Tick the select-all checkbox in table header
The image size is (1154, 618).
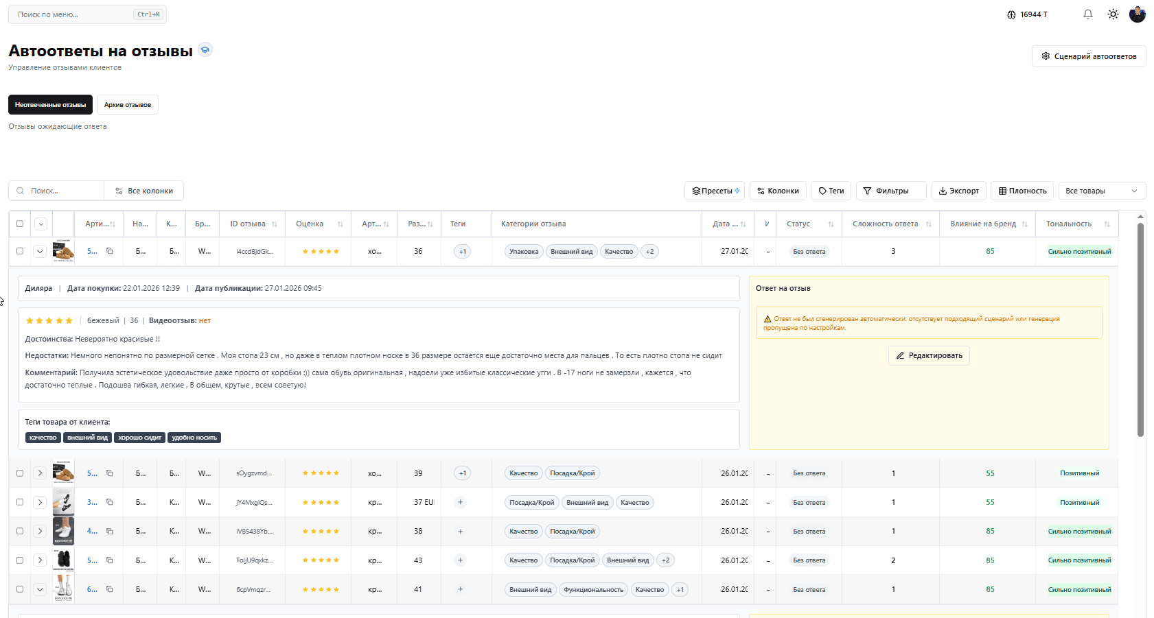click(20, 224)
